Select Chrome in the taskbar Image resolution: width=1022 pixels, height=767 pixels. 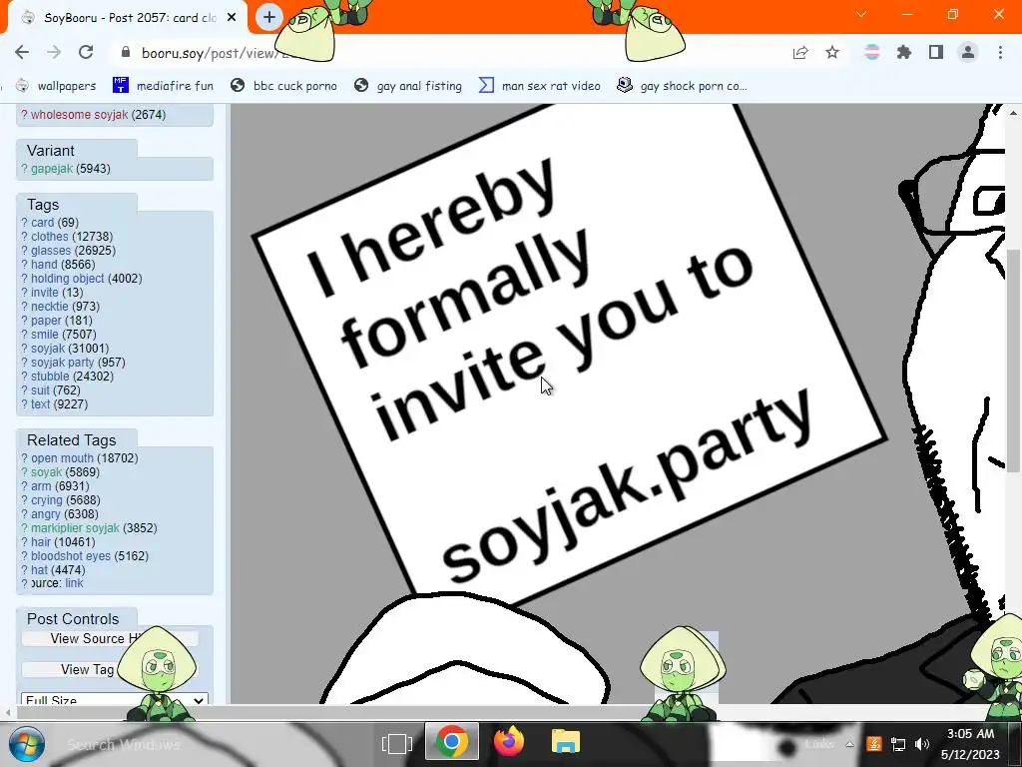pos(452,742)
